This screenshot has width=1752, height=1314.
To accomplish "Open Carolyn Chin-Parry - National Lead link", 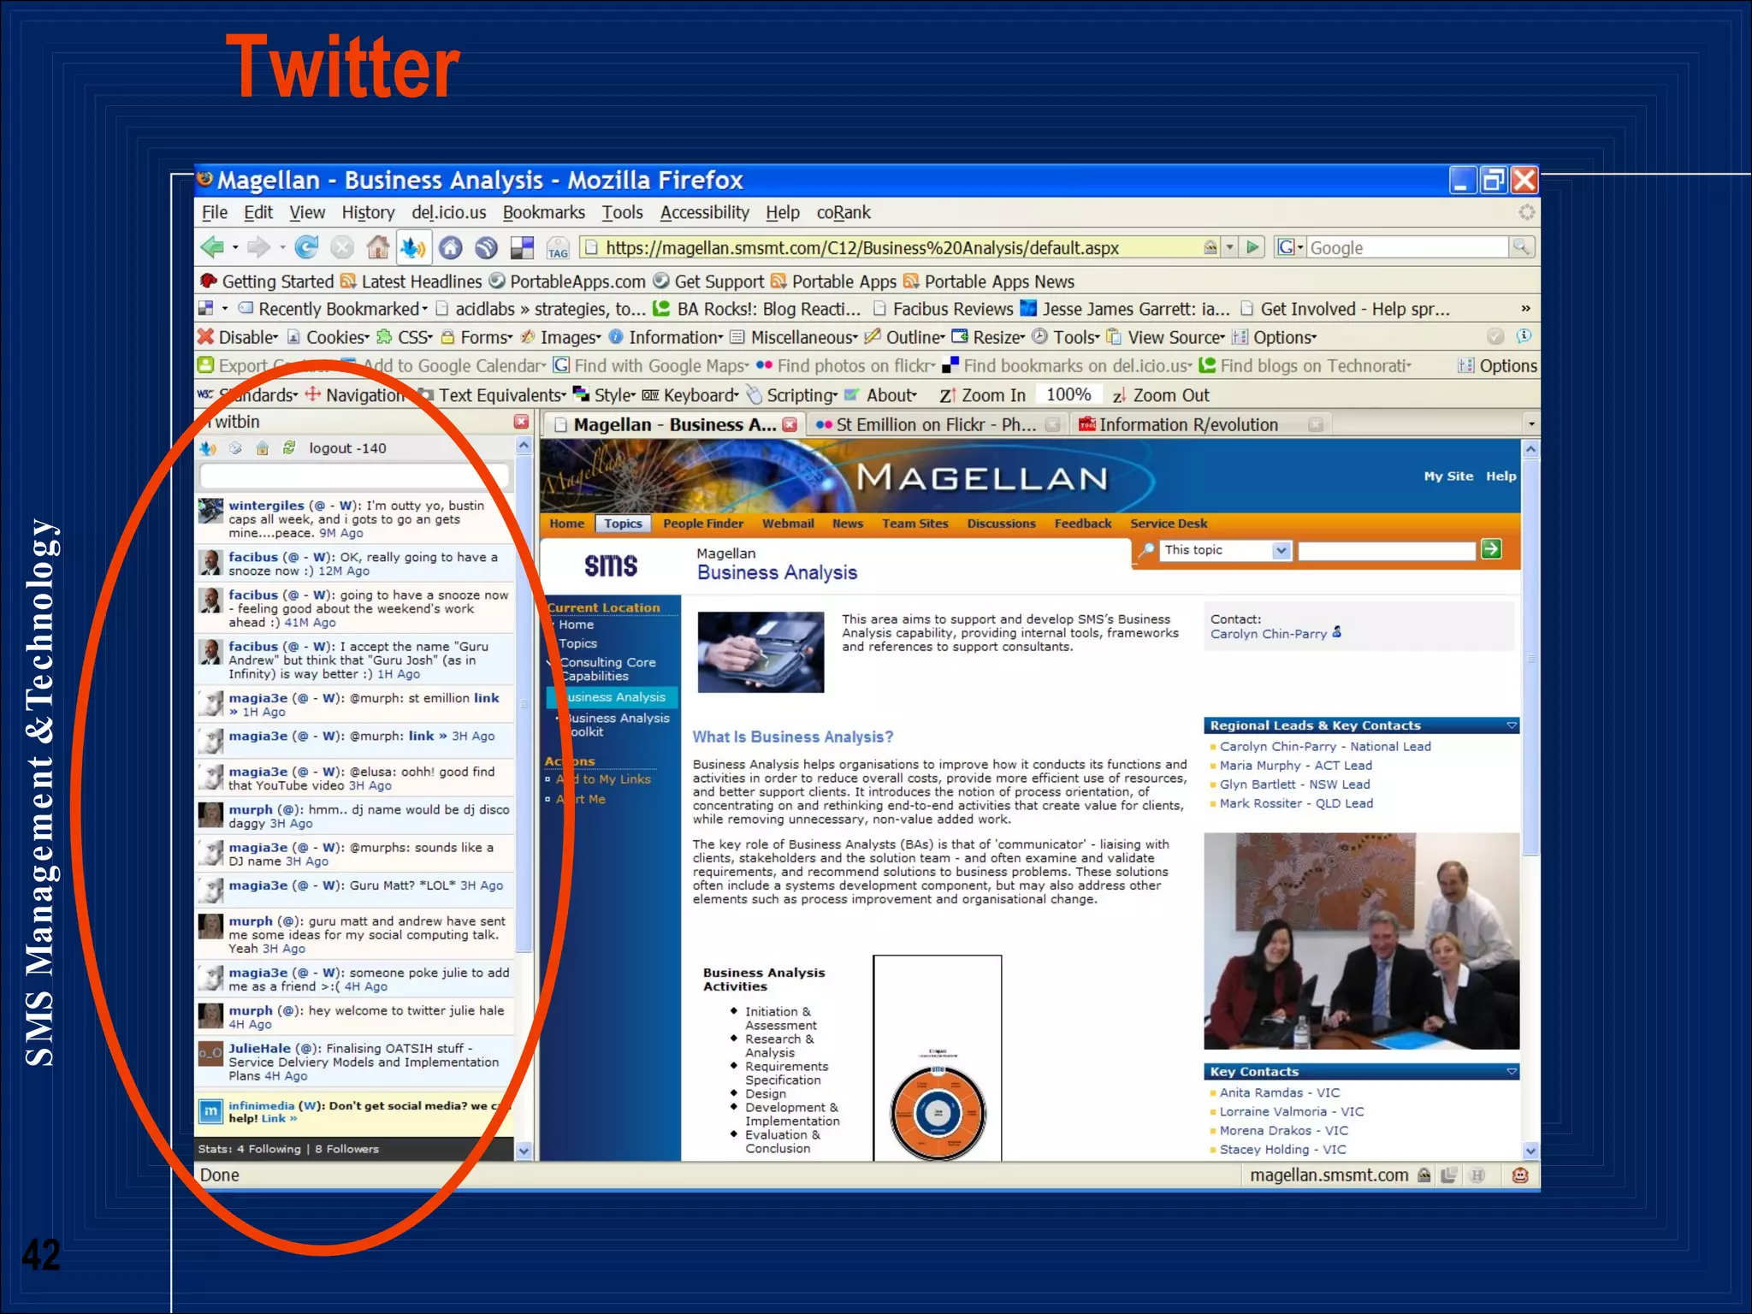I will click(1324, 747).
